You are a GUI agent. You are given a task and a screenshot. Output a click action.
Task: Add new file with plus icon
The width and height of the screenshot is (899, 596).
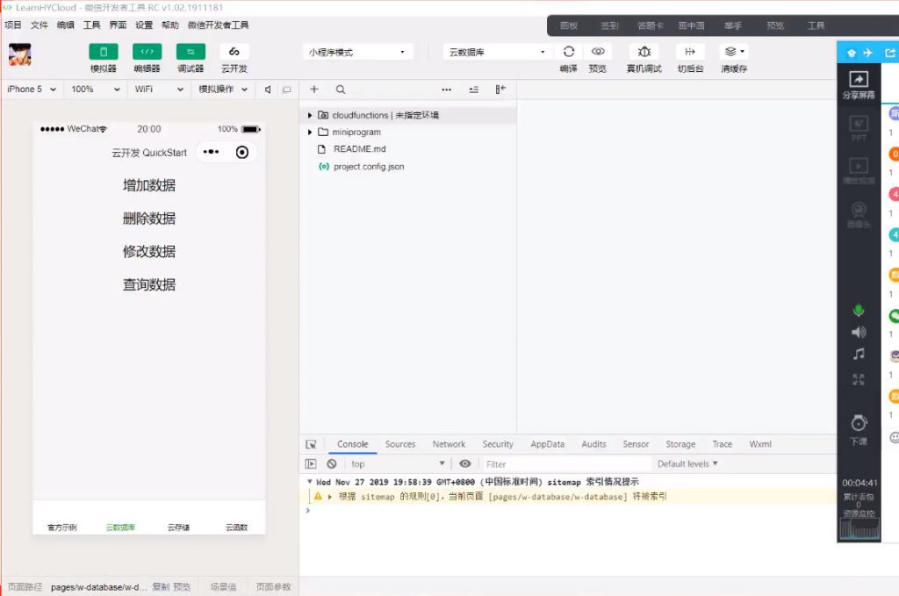[314, 90]
